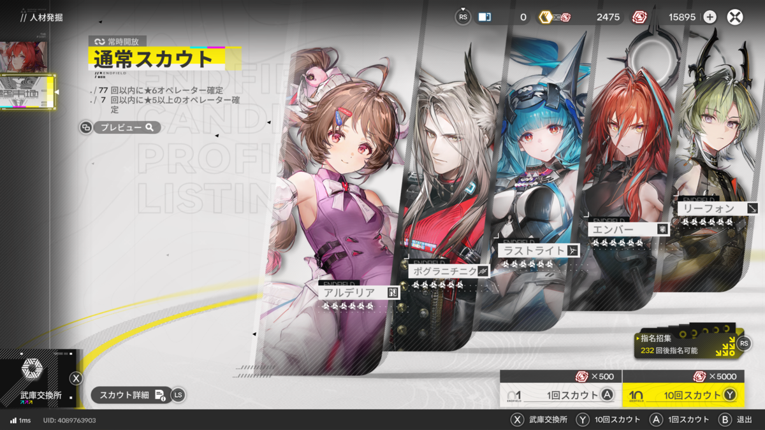Click the magnifier icon inside プレビュー button
This screenshot has height=430, width=765.
150,127
